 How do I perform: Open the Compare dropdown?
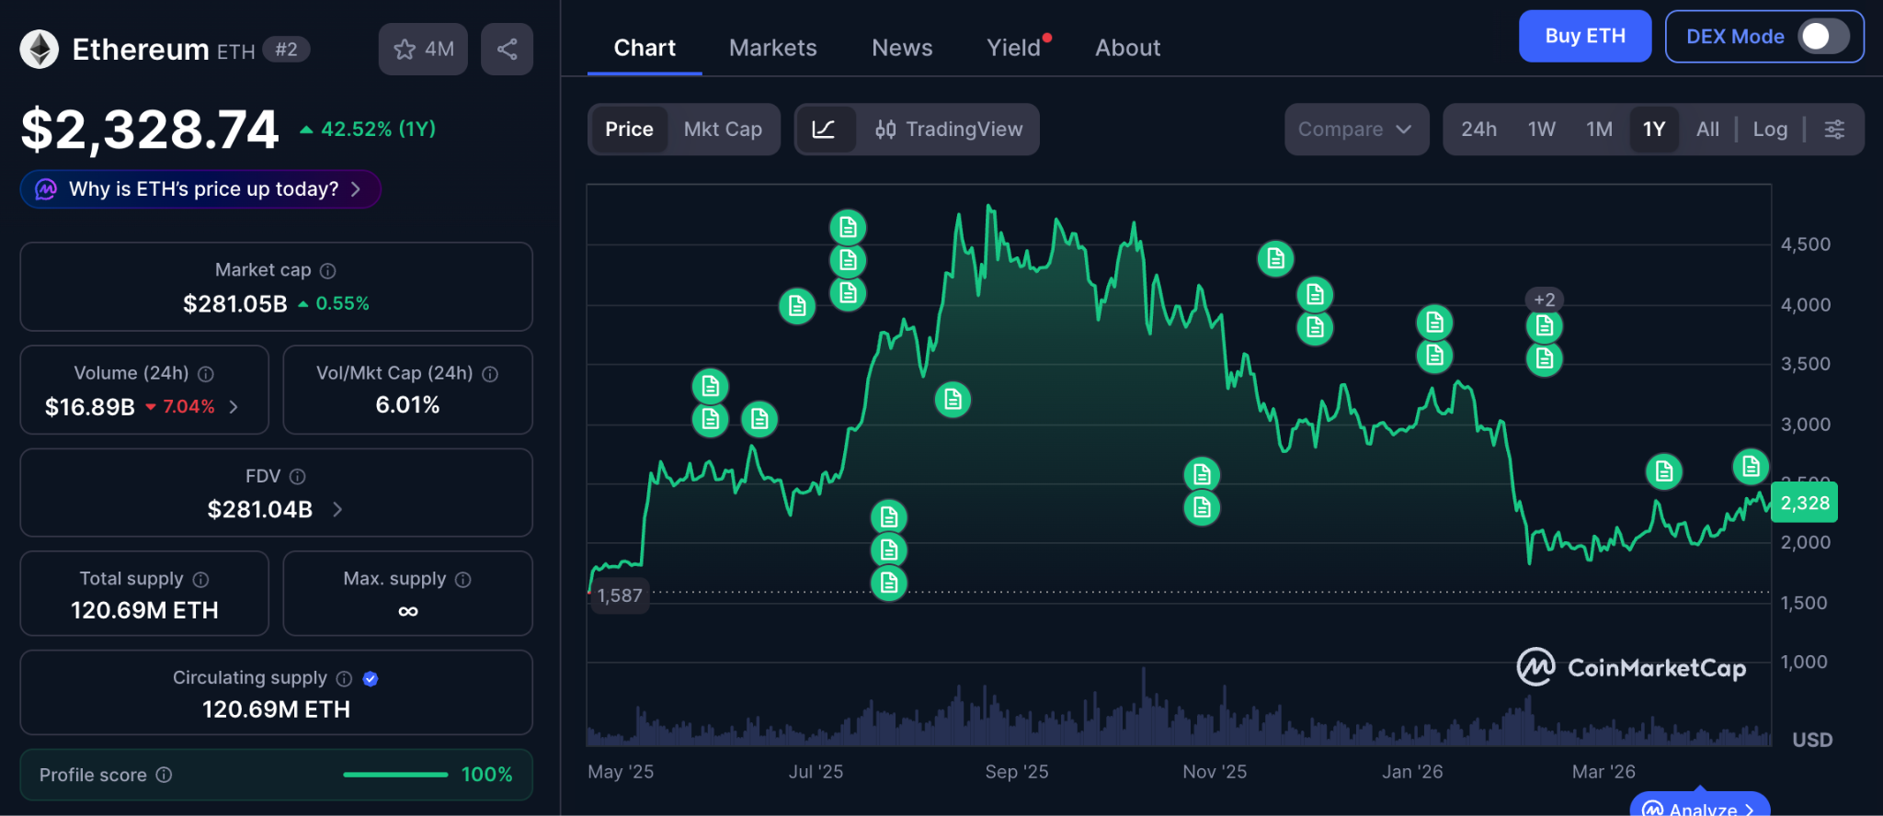click(x=1355, y=130)
